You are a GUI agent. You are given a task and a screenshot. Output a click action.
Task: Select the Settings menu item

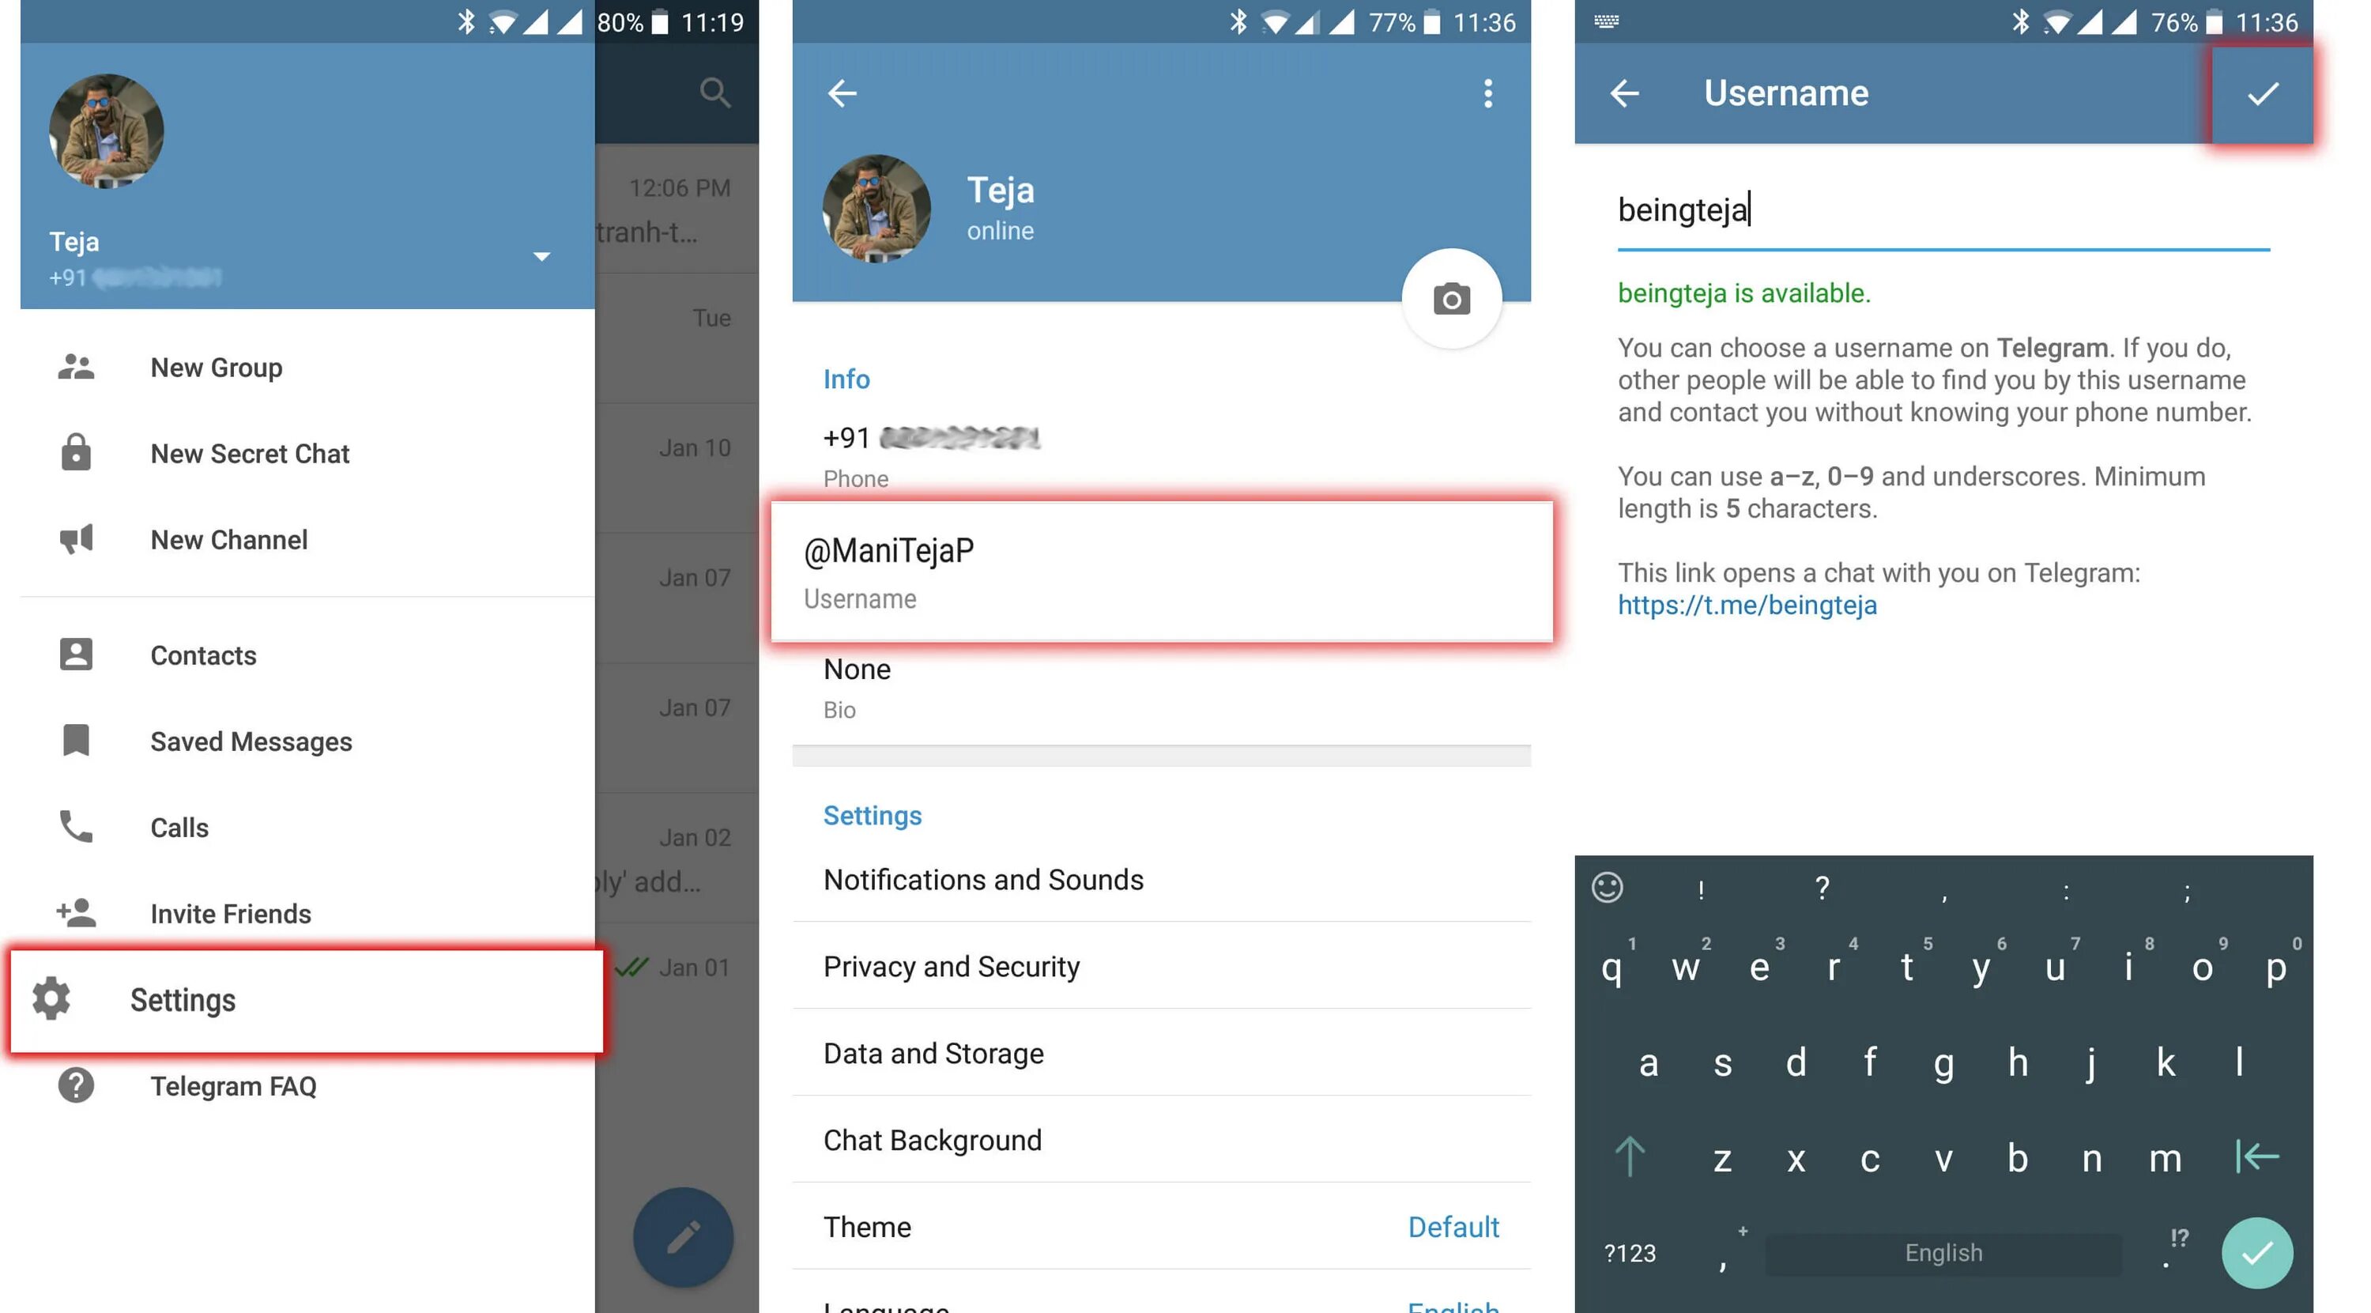pos(183,998)
